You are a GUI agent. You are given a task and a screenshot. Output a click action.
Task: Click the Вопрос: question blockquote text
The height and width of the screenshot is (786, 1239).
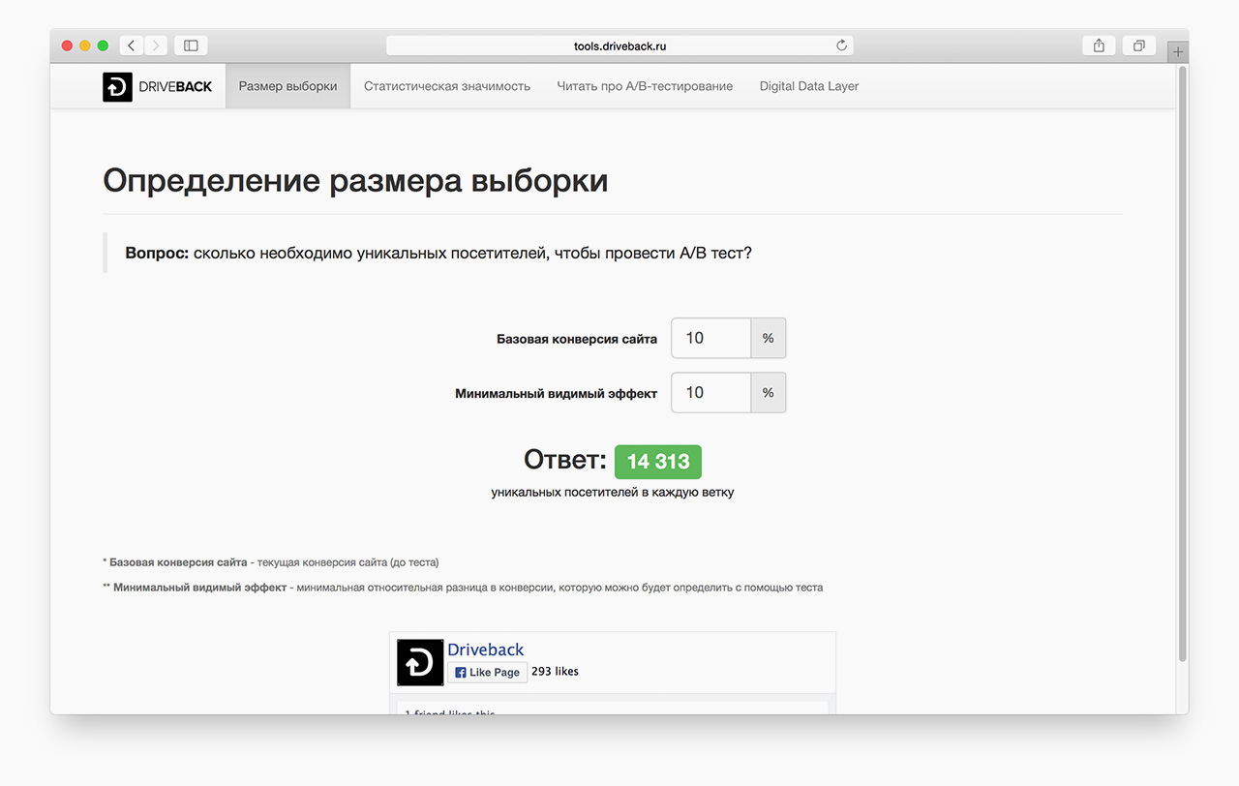point(438,254)
